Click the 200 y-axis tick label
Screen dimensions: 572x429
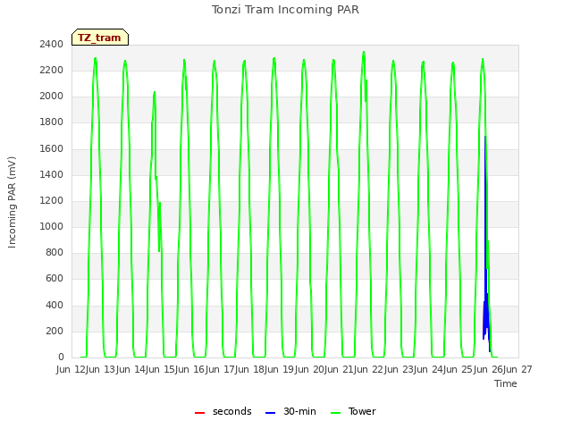tap(55, 332)
